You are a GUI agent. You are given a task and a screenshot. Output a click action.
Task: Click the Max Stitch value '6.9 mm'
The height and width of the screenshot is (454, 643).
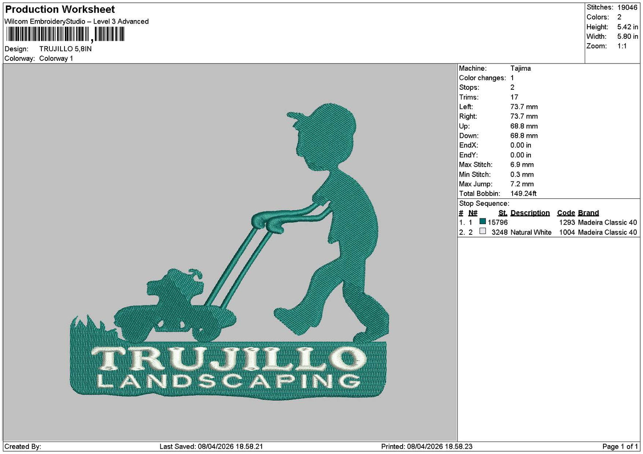click(x=522, y=165)
